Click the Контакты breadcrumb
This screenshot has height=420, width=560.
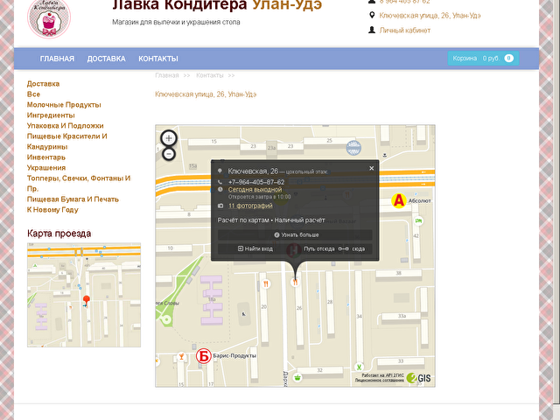tap(210, 75)
